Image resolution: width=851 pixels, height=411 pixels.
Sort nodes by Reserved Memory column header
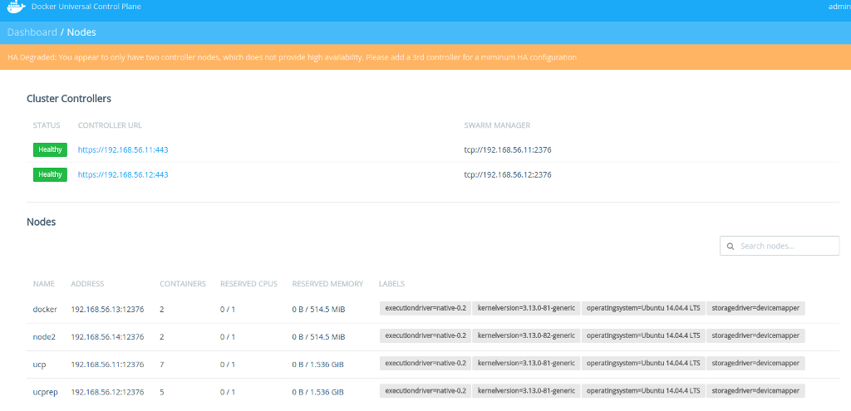[x=327, y=284]
